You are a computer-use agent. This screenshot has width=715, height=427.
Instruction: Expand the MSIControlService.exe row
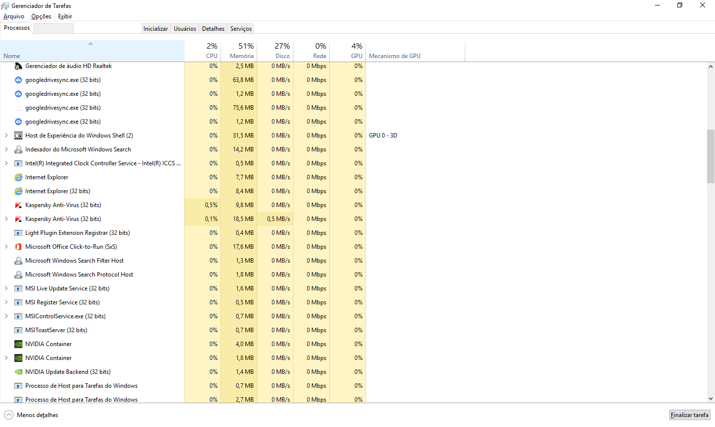(6, 316)
